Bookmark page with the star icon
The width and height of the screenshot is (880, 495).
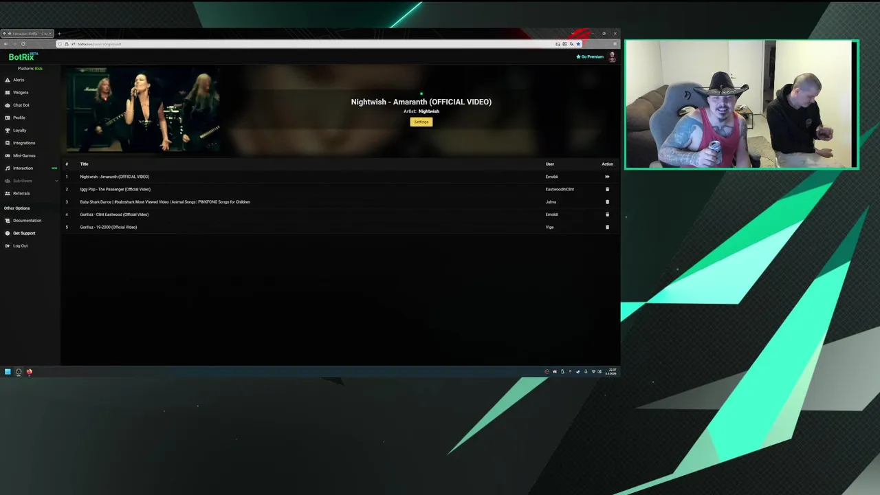[x=578, y=44]
